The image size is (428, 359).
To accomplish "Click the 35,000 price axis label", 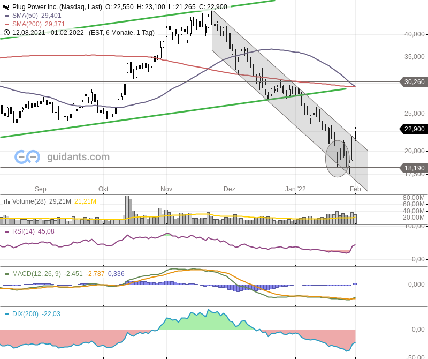I will coord(414,57).
